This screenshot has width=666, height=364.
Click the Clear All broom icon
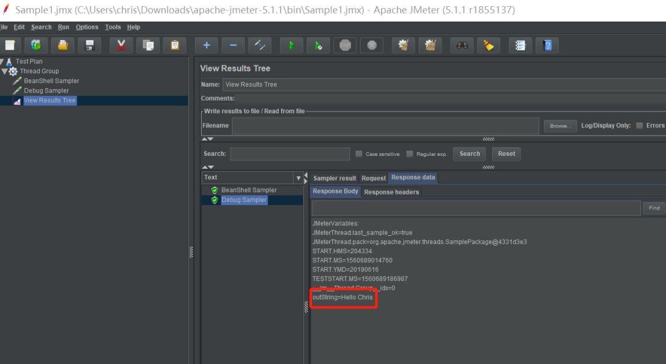pos(430,46)
